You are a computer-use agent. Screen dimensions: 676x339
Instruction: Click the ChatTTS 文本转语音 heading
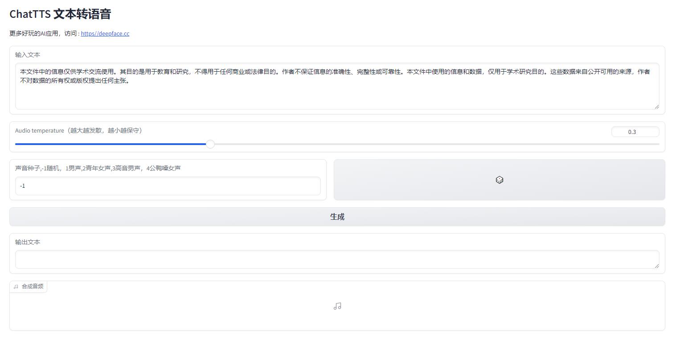click(60, 14)
